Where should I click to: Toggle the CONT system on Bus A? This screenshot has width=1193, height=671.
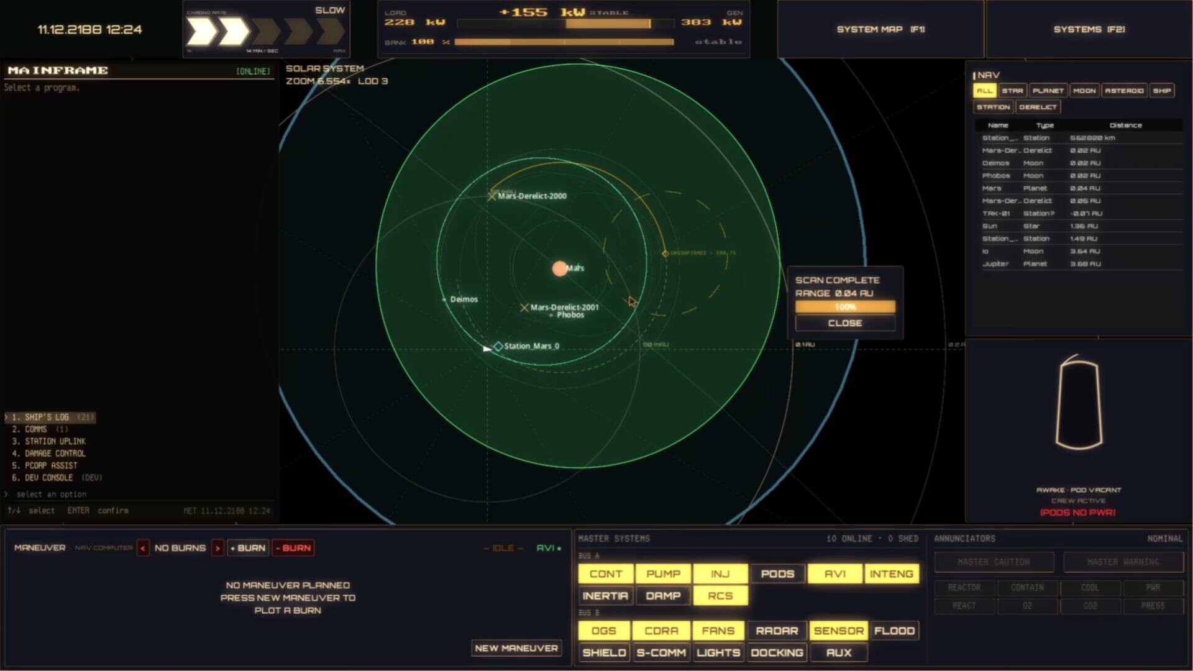[606, 574]
